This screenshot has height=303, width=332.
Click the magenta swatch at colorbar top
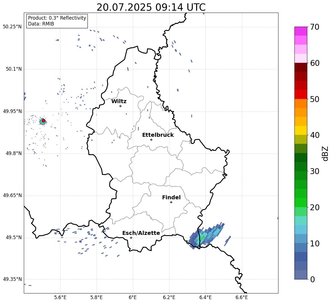click(301, 31)
